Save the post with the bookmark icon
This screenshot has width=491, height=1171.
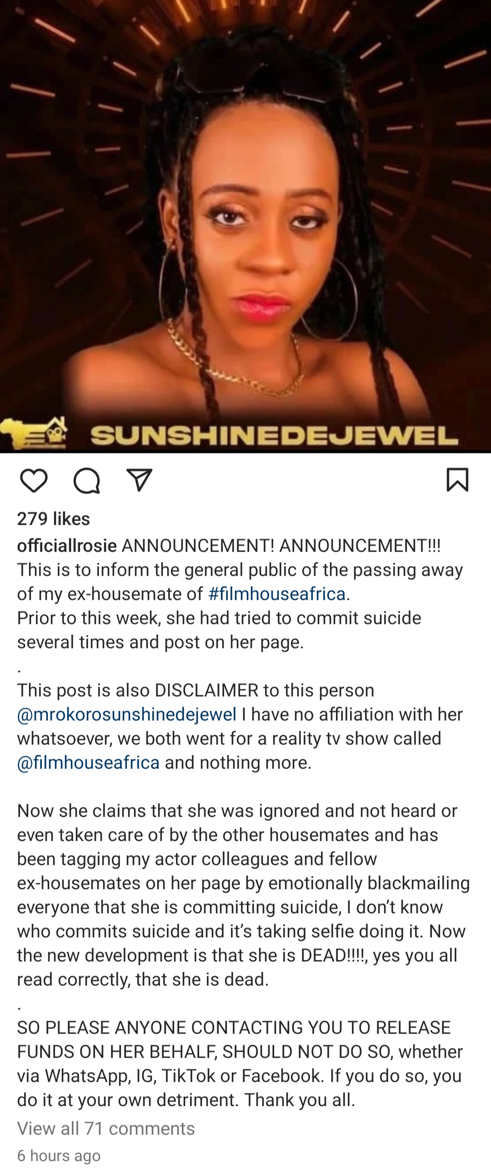click(457, 480)
